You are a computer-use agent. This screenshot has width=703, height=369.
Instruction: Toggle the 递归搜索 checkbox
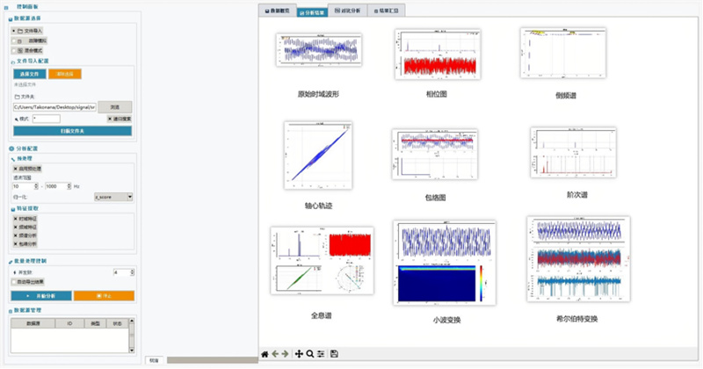click(108, 118)
